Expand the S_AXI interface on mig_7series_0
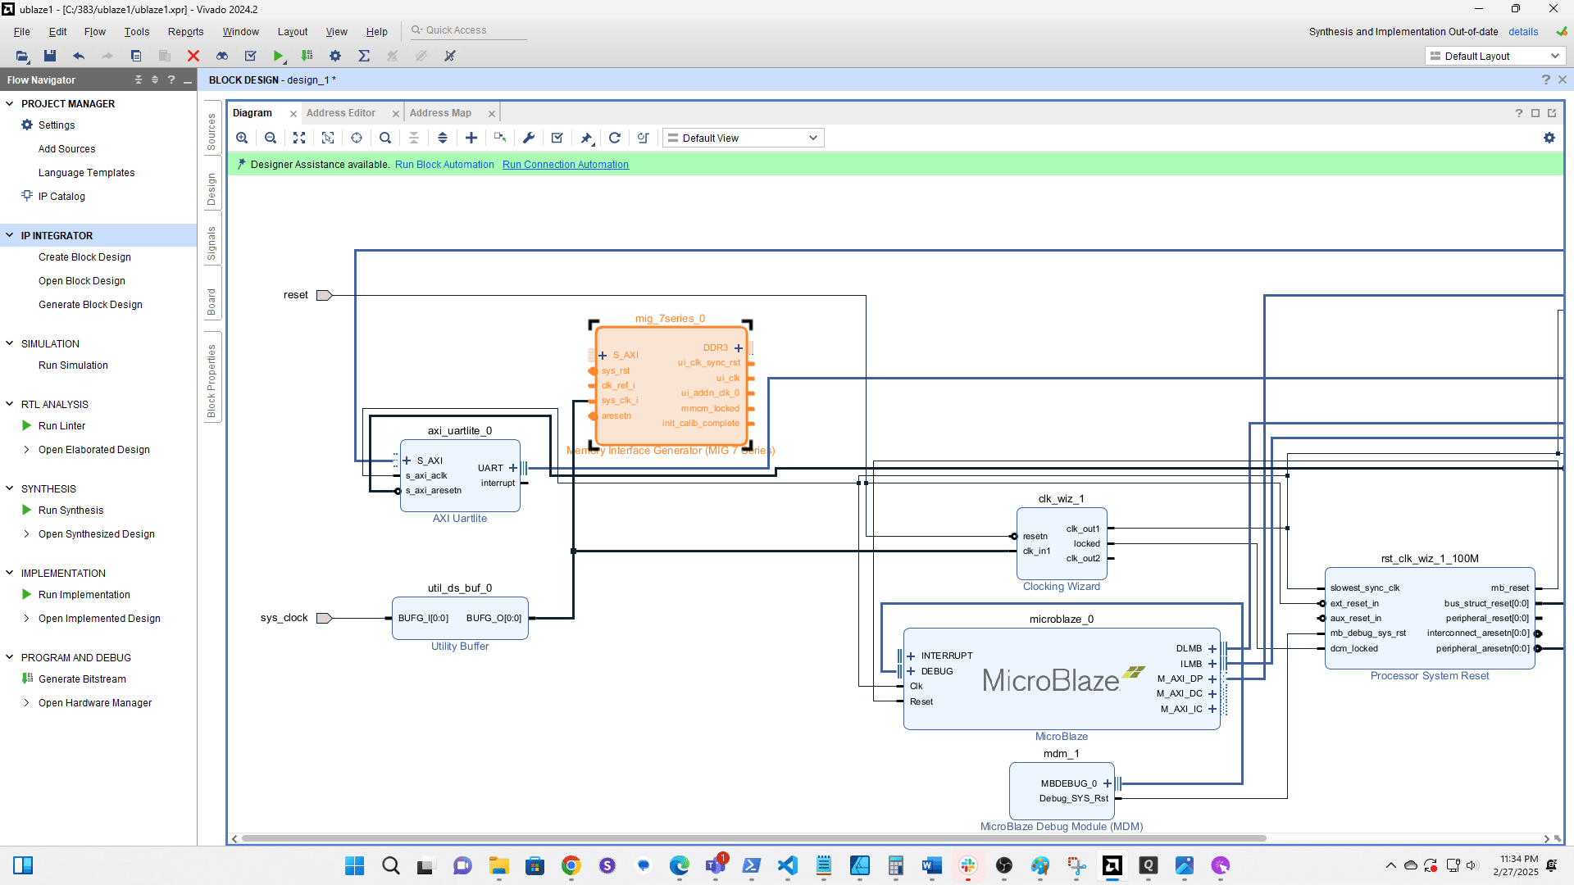Screen dimensions: 1574x885 pos(603,355)
